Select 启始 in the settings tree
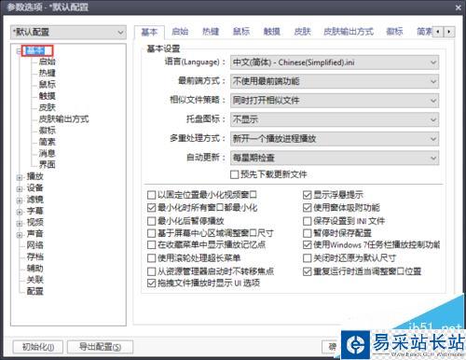 [47, 62]
